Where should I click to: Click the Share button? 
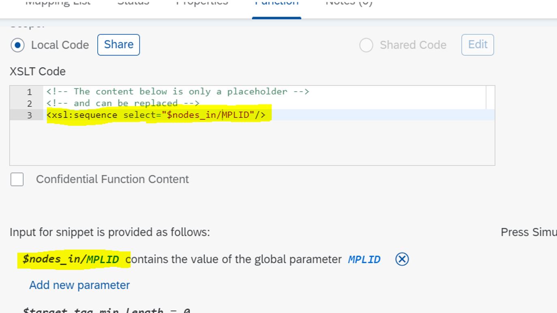click(118, 45)
